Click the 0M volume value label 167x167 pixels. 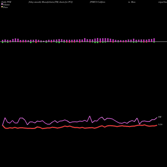[160, 117]
